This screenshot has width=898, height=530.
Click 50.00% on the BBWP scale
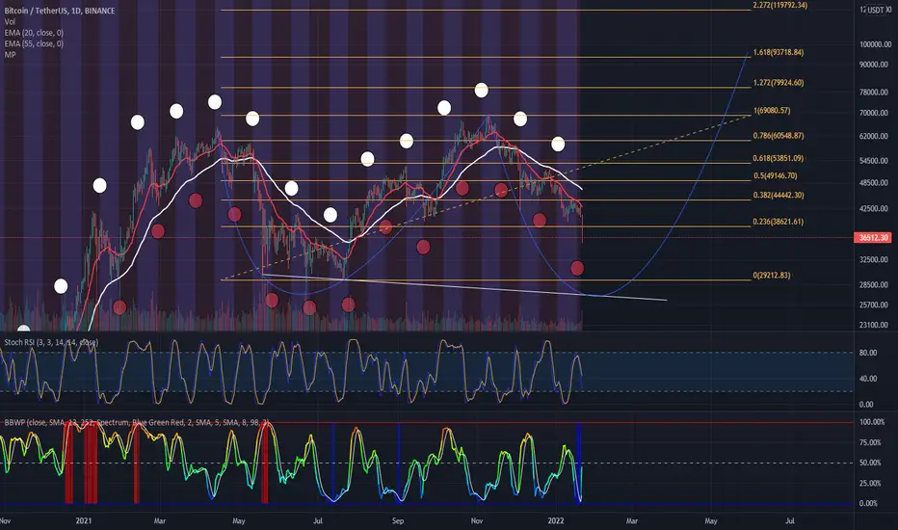(x=870, y=463)
